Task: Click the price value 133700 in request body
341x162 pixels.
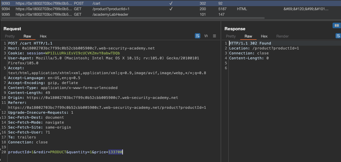Action: click(x=115, y=152)
